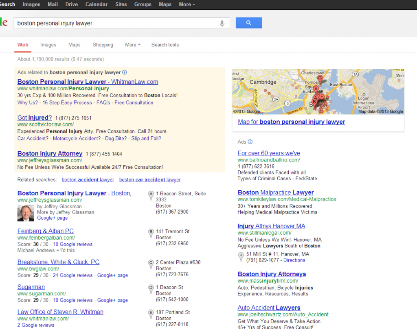417x334 pixels.
Task: Click map pin E beside 197 Portland St
Action: (151, 314)
